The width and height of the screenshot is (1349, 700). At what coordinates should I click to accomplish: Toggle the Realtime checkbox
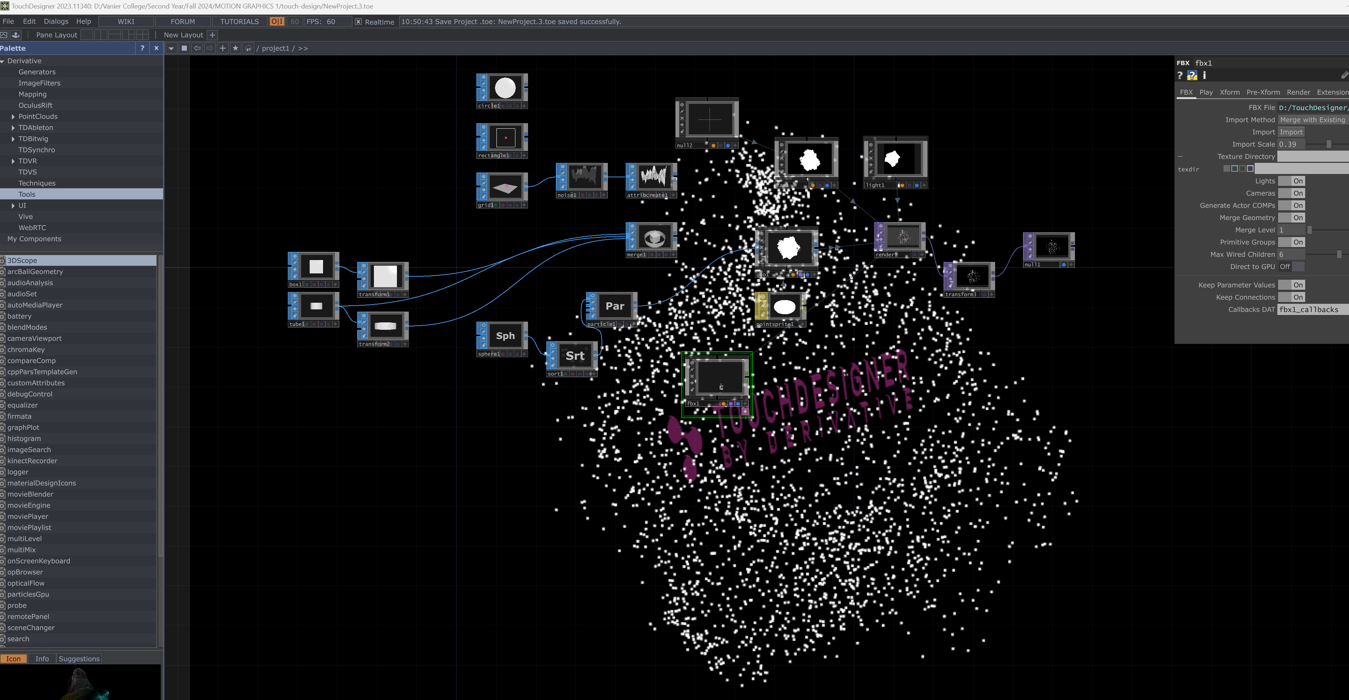[358, 22]
